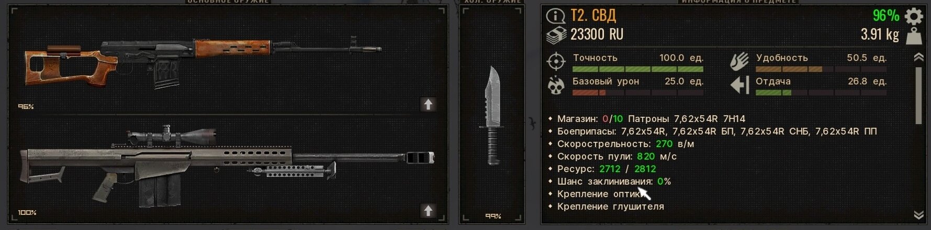931x230 pixels.
Task: Select the scoped anti-materiel rifle thumbnail
Action: tap(227, 167)
